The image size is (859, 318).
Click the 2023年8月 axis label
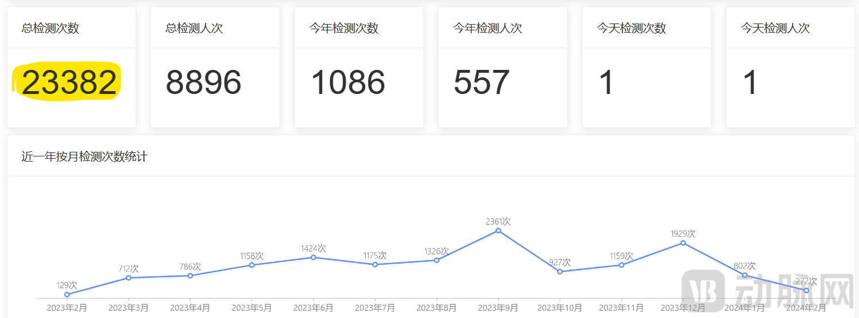437,308
